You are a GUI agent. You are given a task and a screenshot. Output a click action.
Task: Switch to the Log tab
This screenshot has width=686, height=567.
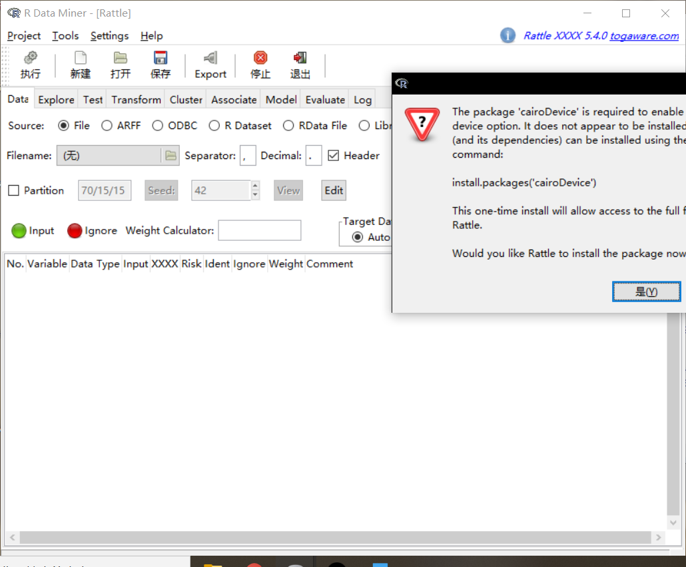(363, 100)
